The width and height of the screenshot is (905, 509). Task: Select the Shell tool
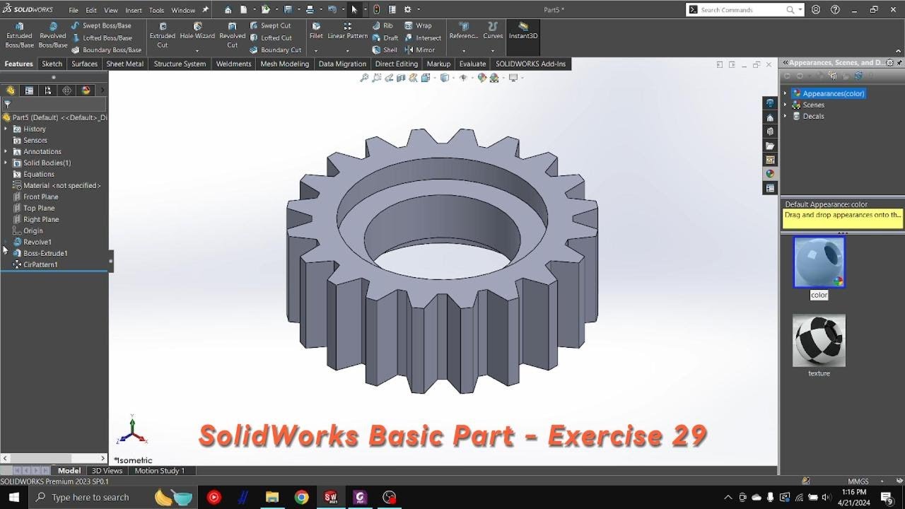385,50
